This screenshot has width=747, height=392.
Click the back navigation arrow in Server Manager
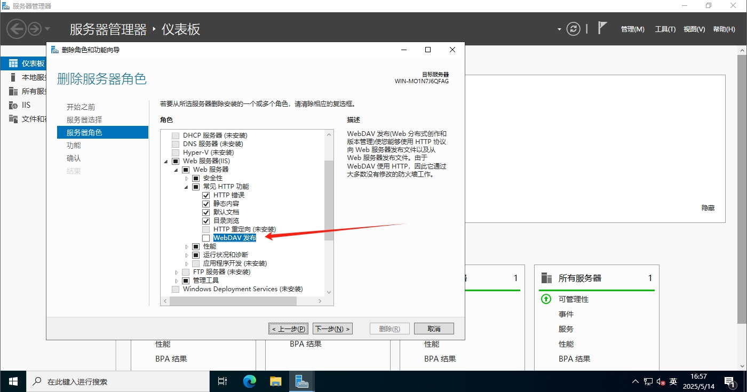[17, 29]
